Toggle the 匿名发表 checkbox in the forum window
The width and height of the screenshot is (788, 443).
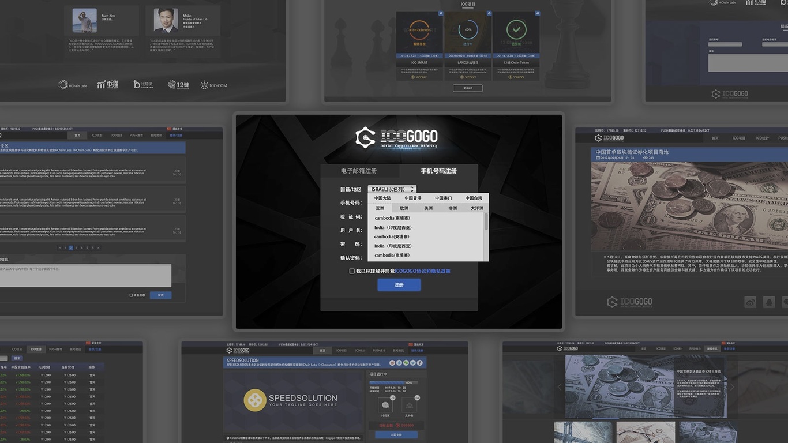tap(131, 295)
